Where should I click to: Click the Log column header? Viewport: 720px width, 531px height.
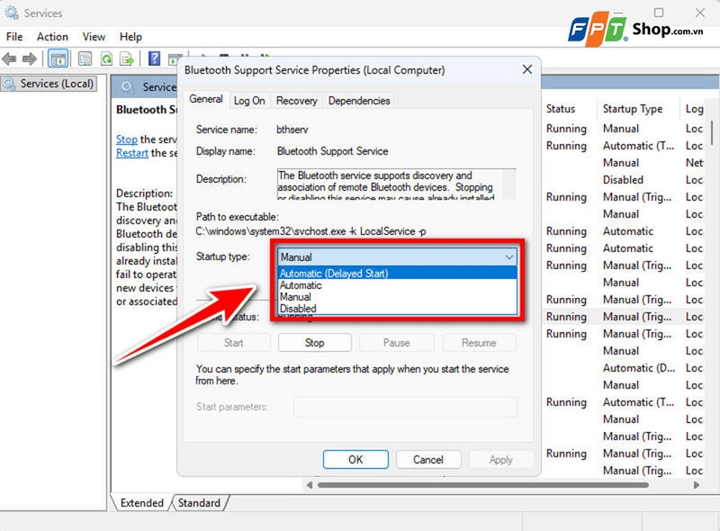tap(694, 109)
